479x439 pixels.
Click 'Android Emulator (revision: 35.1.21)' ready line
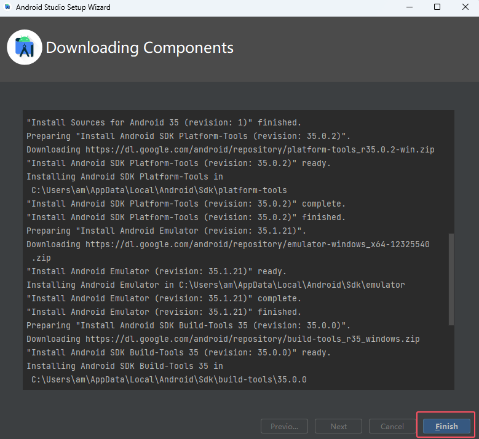(x=156, y=272)
